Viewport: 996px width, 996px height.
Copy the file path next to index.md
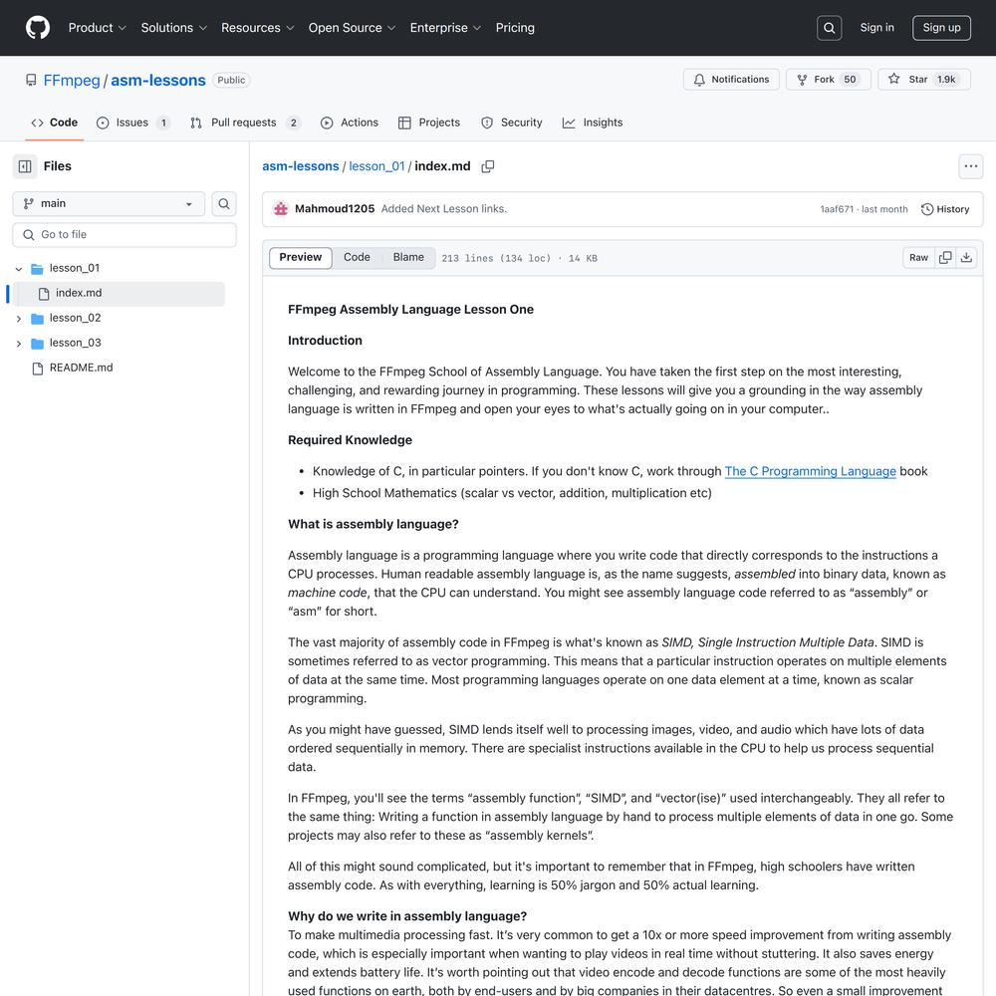pyautogui.click(x=488, y=166)
